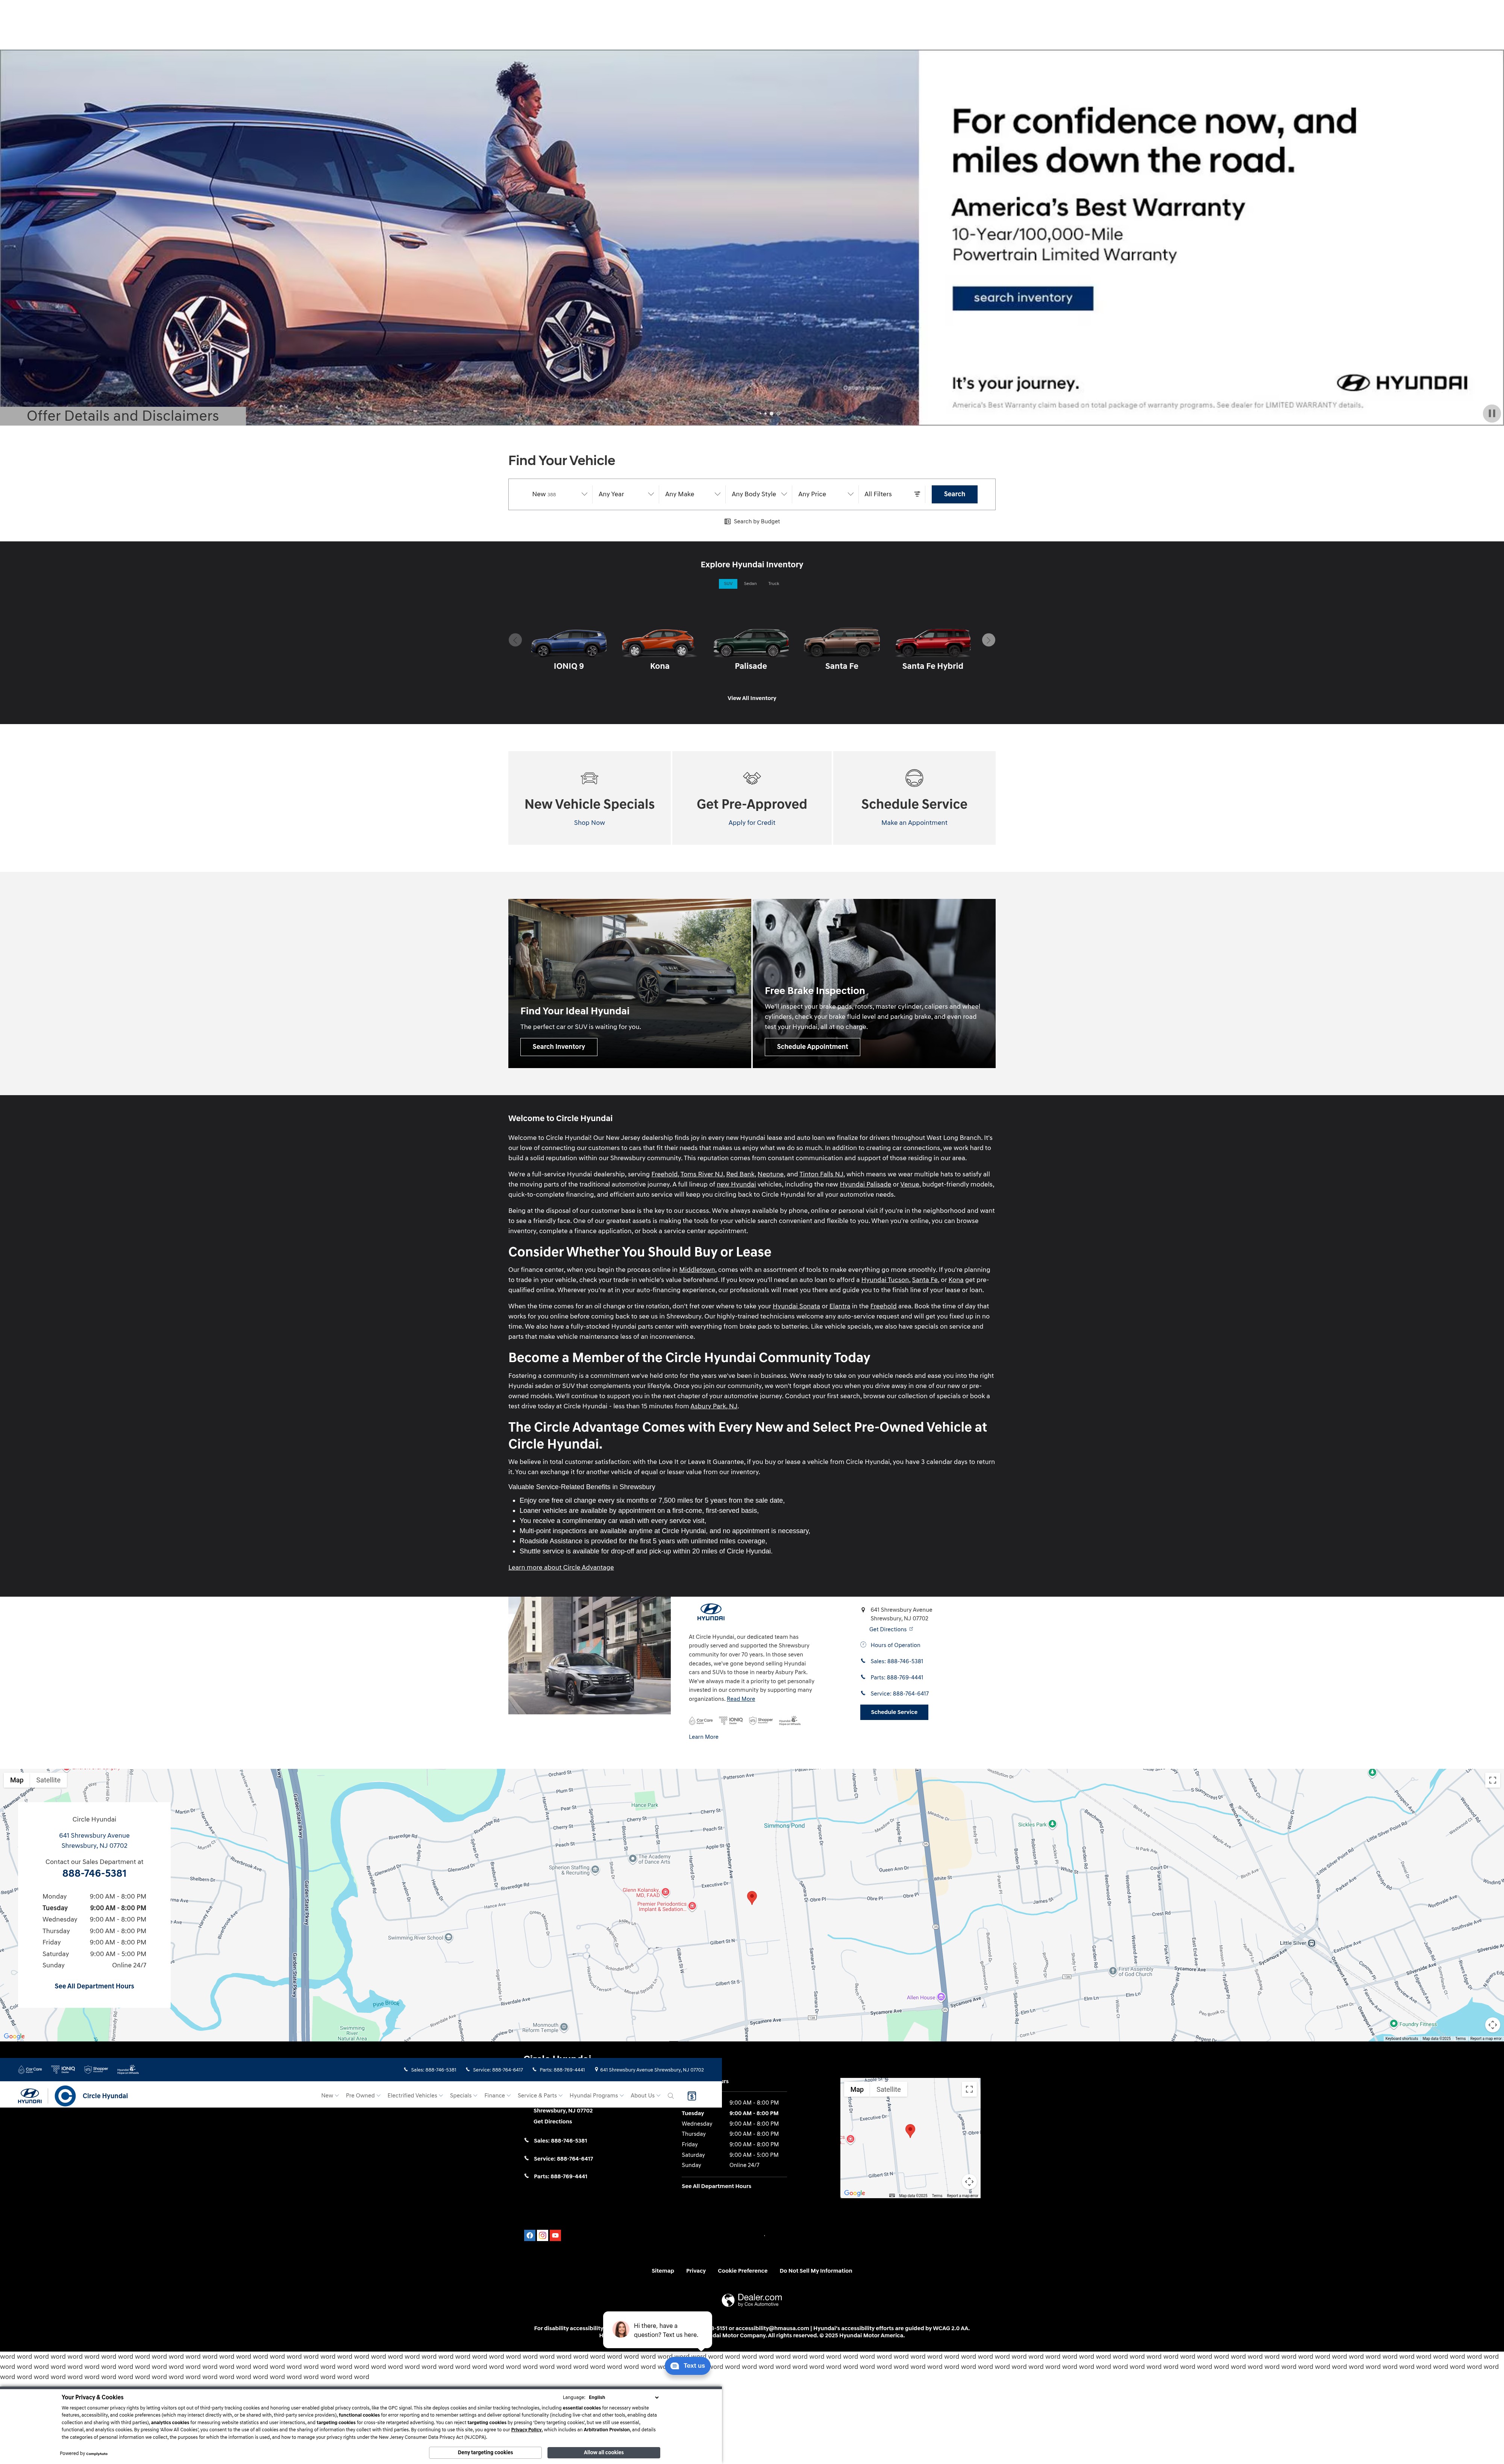Click the Dealer.com logo in the footer
The height and width of the screenshot is (2464, 1504).
752,2300
